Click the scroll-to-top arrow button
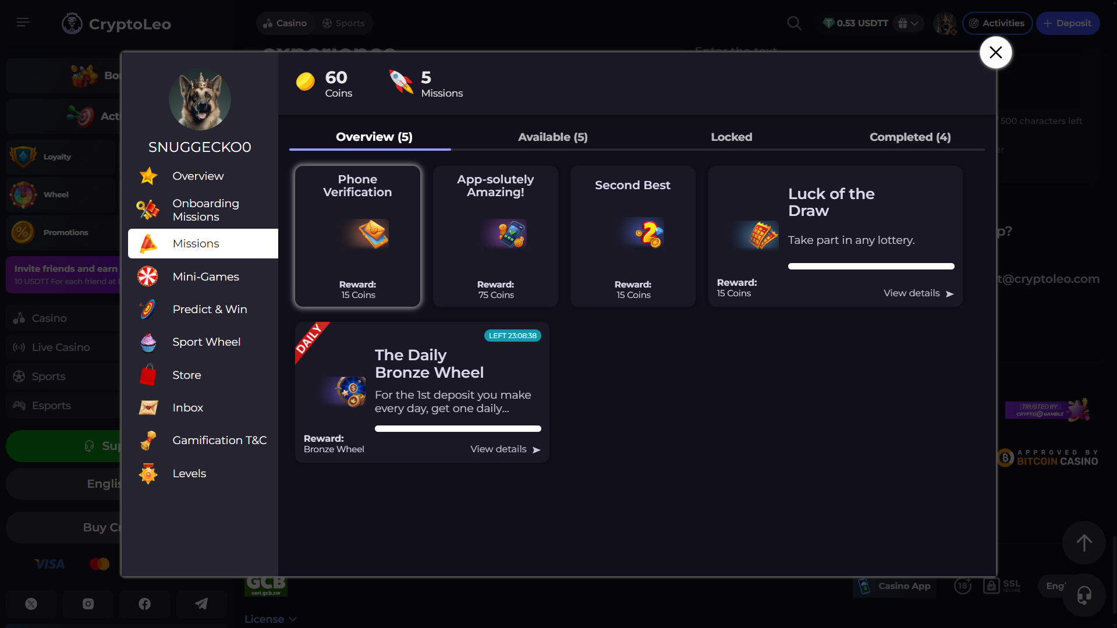 pyautogui.click(x=1083, y=543)
